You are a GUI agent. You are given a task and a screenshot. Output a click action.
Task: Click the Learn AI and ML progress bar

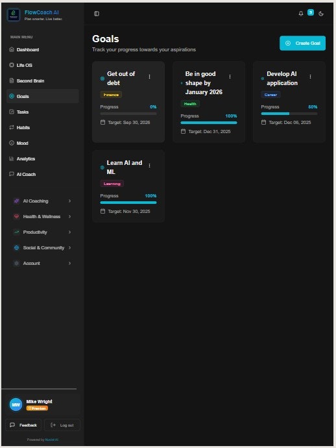(x=128, y=203)
